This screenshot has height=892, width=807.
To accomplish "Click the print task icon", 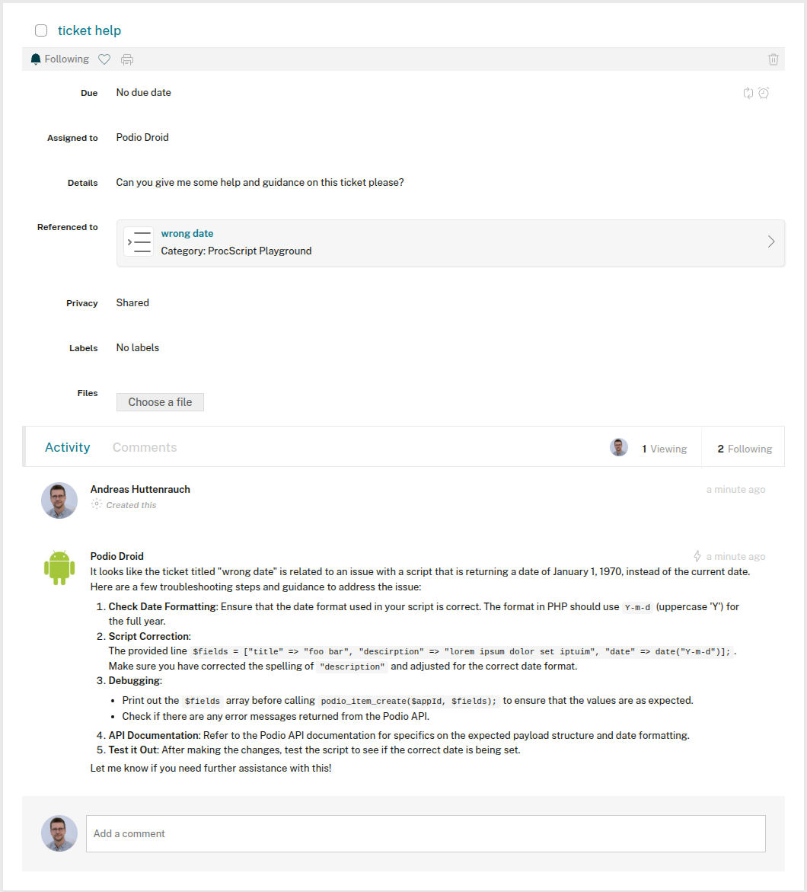I will click(127, 59).
